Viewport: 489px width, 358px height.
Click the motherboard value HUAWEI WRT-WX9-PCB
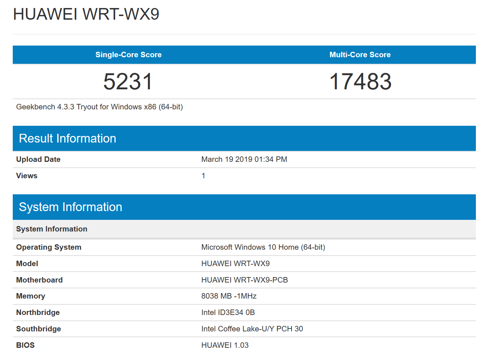click(x=244, y=280)
